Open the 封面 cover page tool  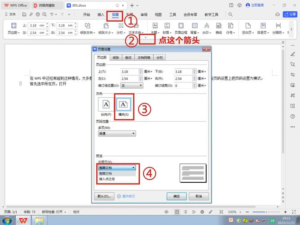(167, 28)
